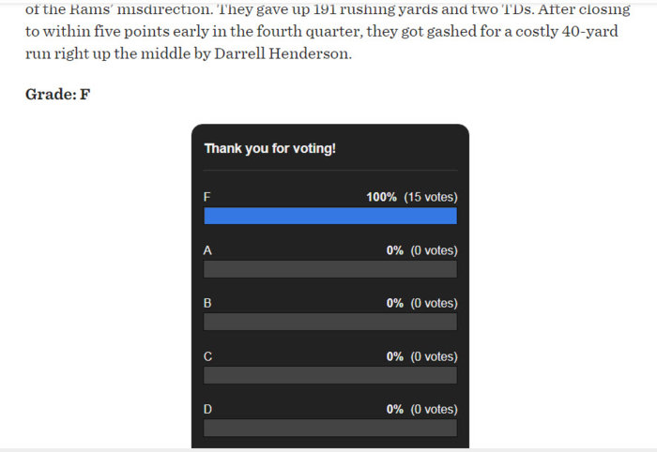Viewport: 657px width, 452px height.
Task: Click A's 0% (0 votes) text
Action: coord(422,250)
